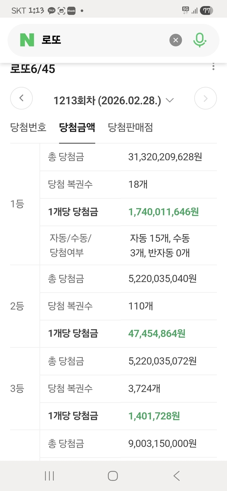Image resolution: width=227 pixels, height=491 pixels.
Task: Select the 당첨금액 tab
Action: click(x=77, y=127)
